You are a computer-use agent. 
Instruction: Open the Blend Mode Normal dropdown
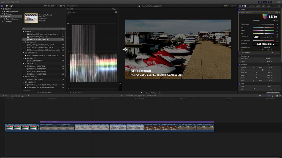pos(268,59)
